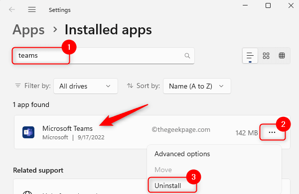The height and width of the screenshot is (194, 299).
Task: Select Advanced options in the context menu
Action: click(x=182, y=154)
